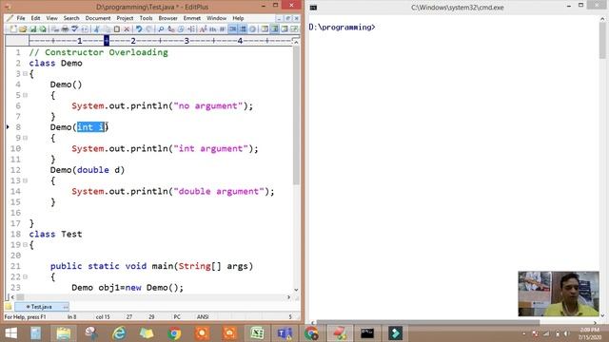
Task: Open the Browser menu
Action: click(x=167, y=18)
